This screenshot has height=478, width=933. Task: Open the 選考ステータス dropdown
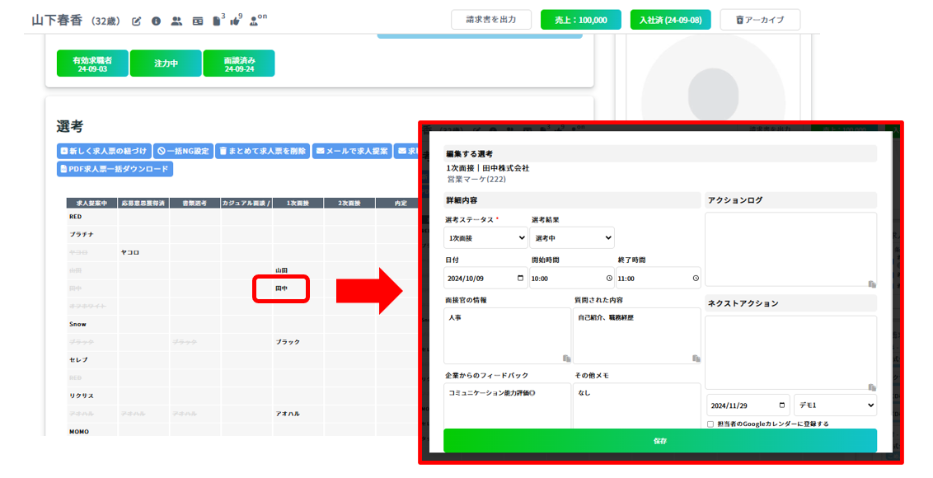click(485, 238)
